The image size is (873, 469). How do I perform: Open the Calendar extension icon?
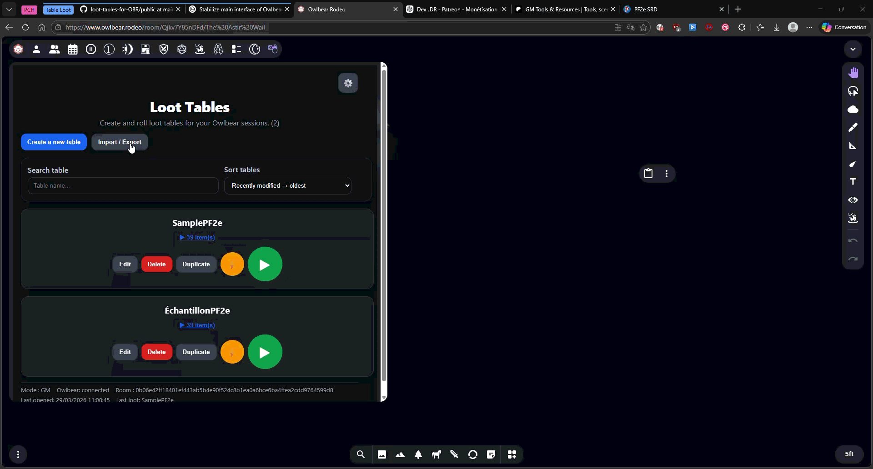coord(73,49)
